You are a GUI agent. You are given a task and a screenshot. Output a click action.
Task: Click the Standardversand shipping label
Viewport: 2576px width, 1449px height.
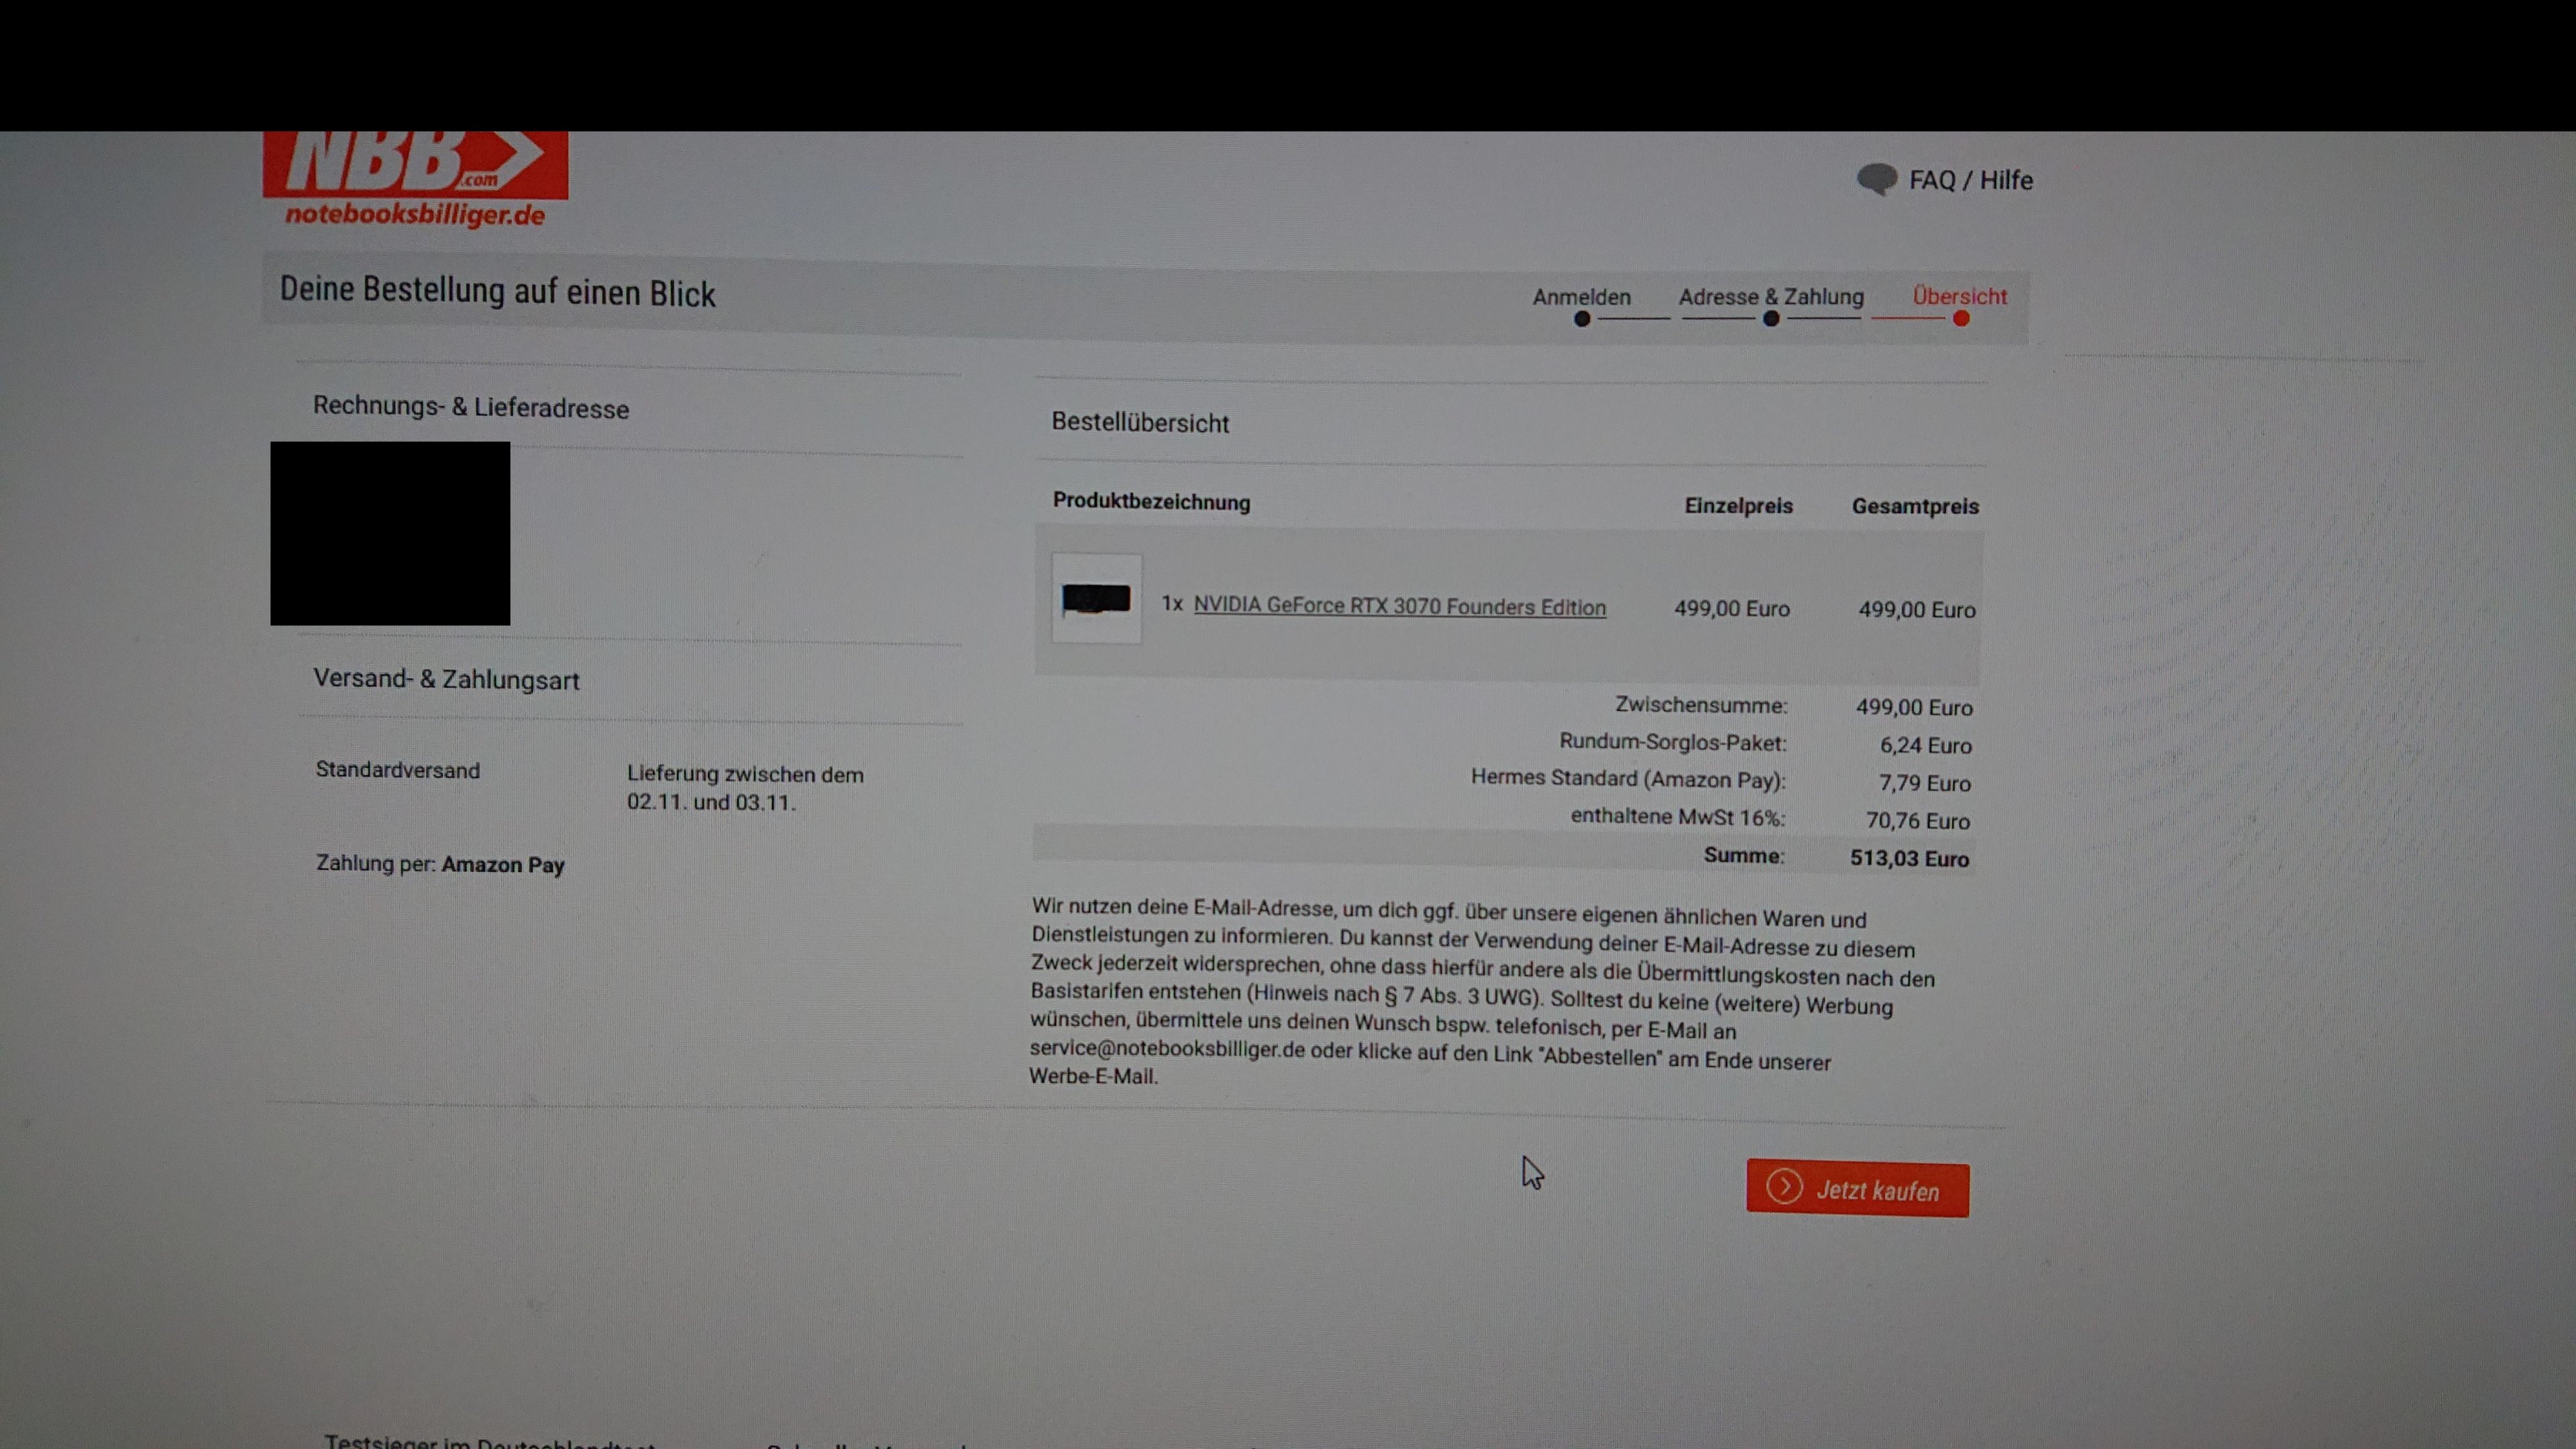tap(398, 770)
